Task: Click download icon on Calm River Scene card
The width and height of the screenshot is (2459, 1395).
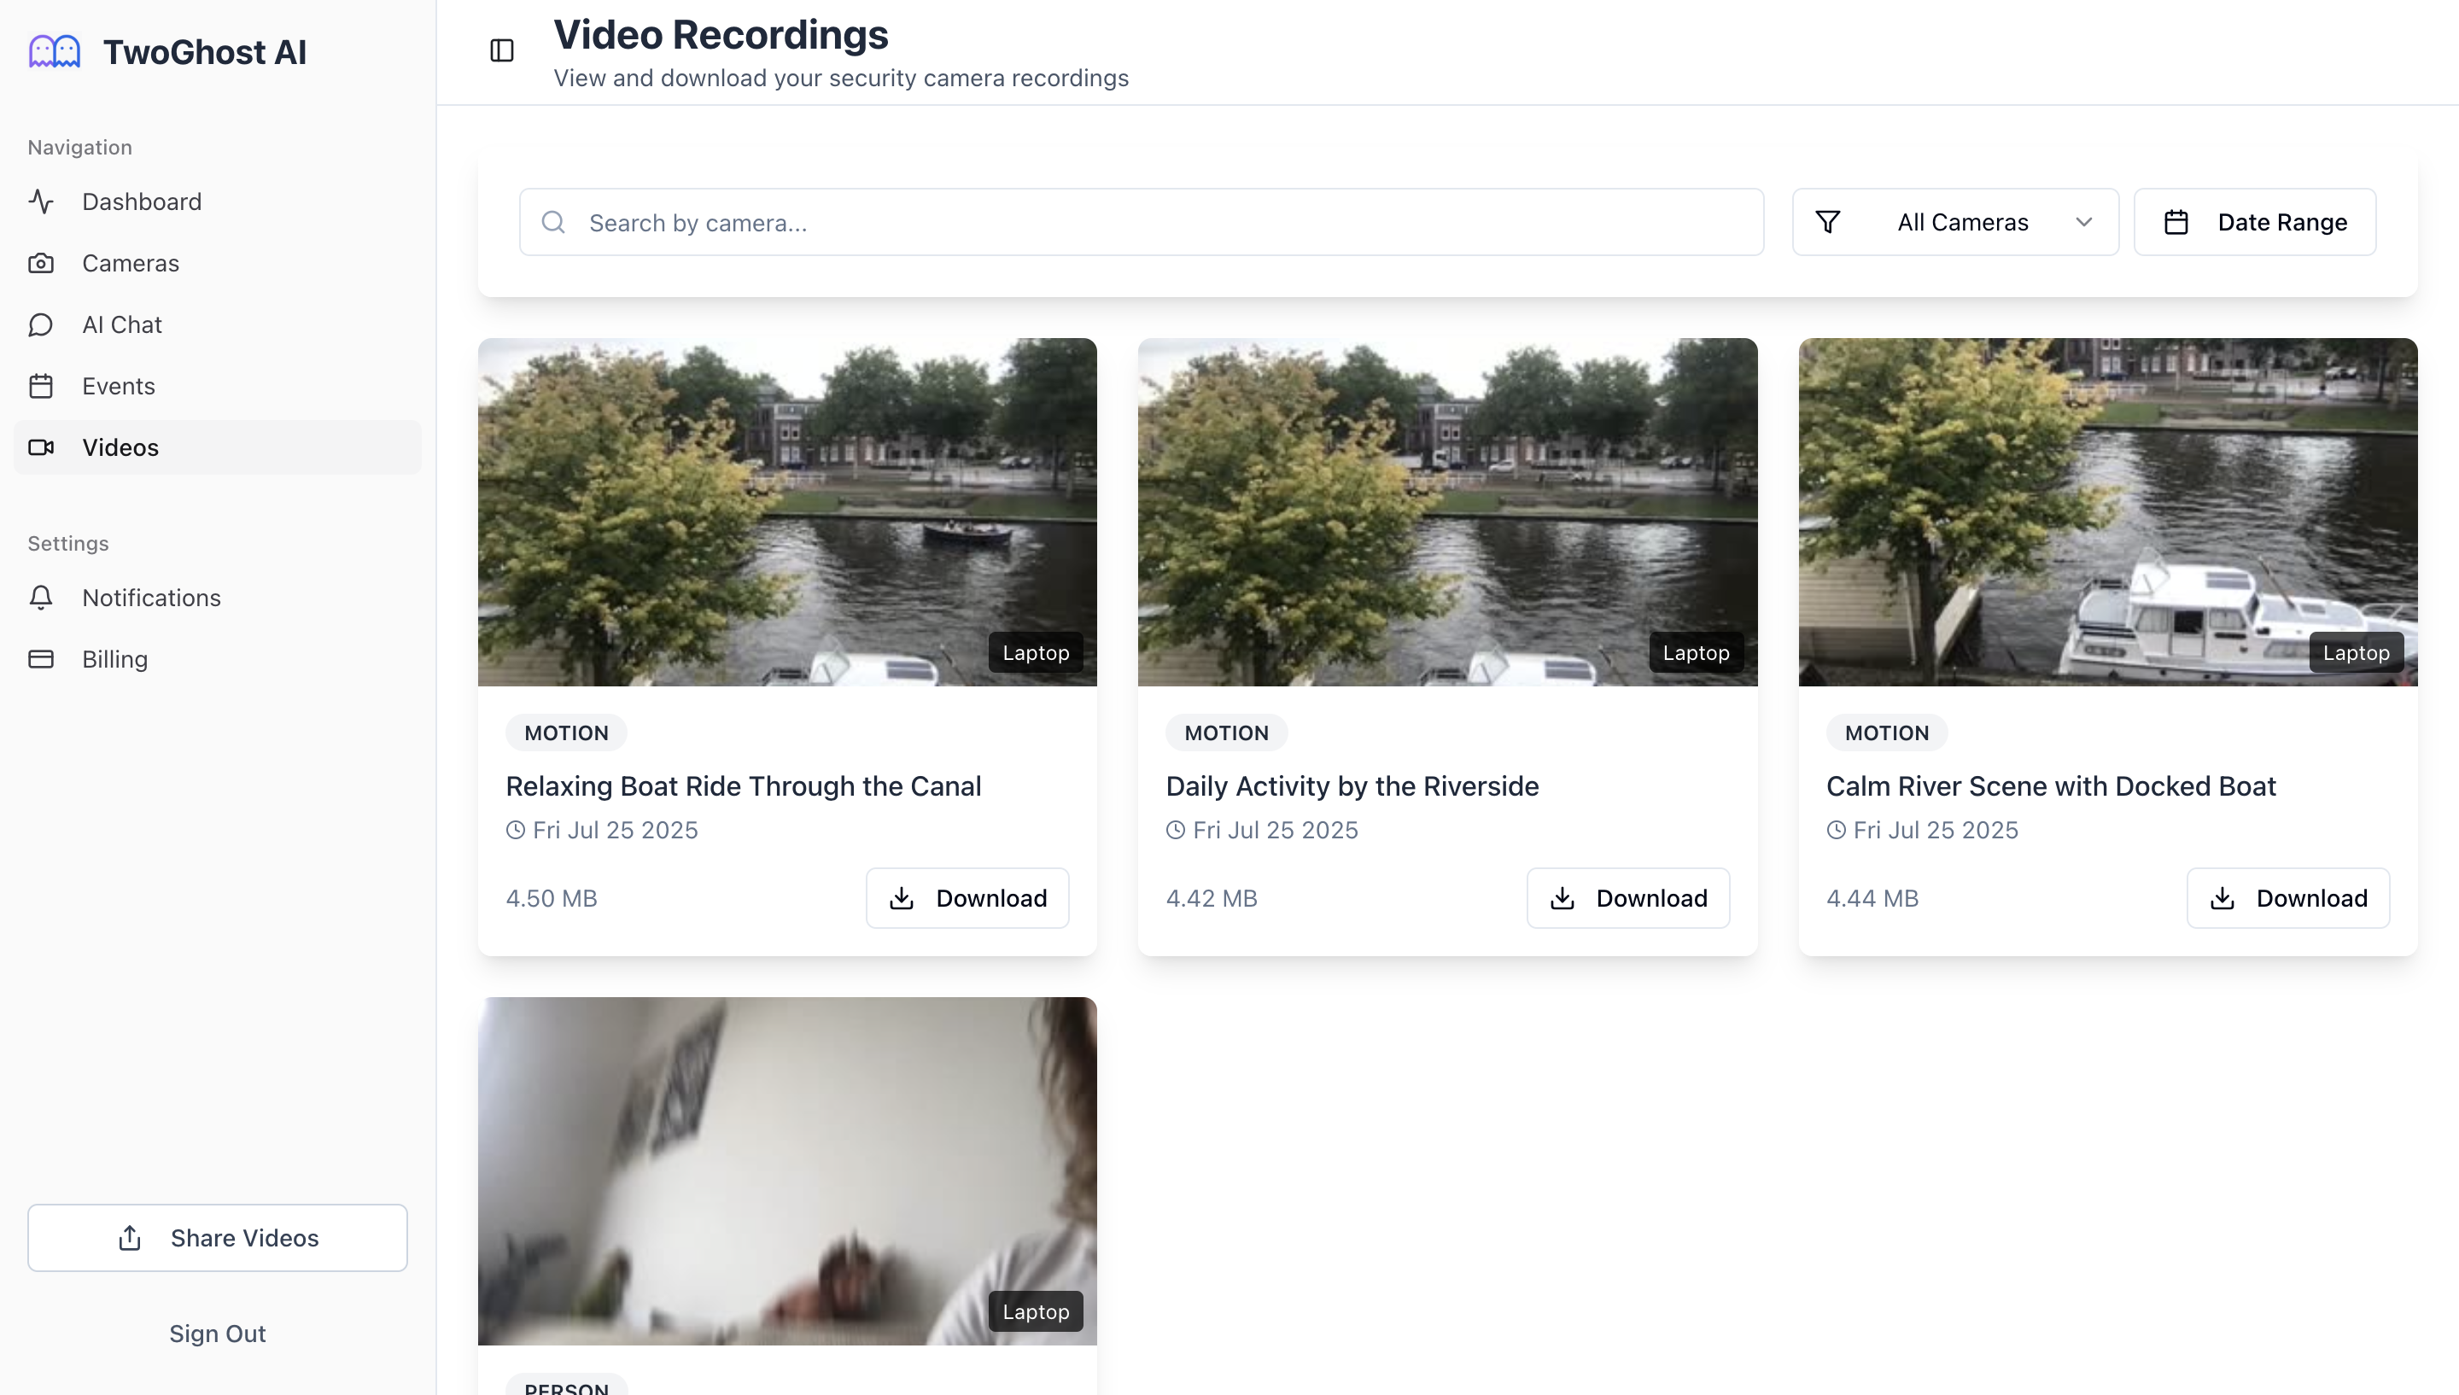Action: pyautogui.click(x=2222, y=899)
